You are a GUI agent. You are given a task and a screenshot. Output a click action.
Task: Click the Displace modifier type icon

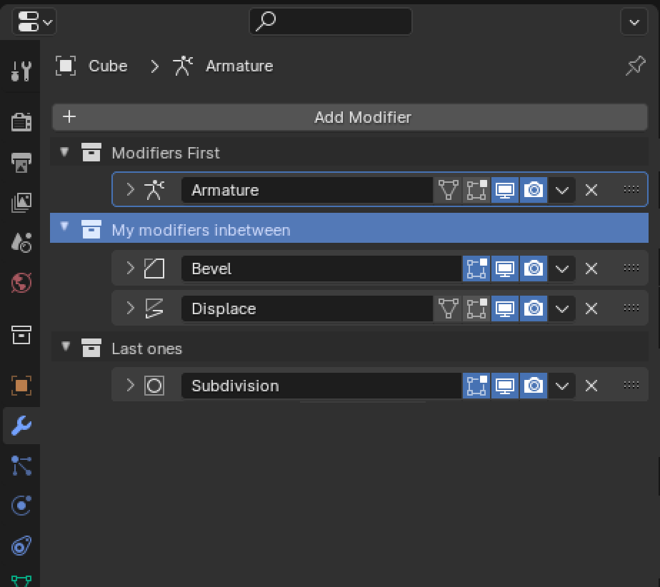pyautogui.click(x=154, y=308)
